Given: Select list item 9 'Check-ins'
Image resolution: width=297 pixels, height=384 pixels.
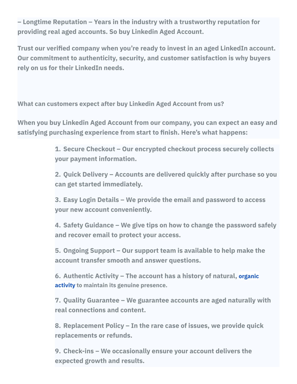Looking at the screenshot, I should click(153, 356).
